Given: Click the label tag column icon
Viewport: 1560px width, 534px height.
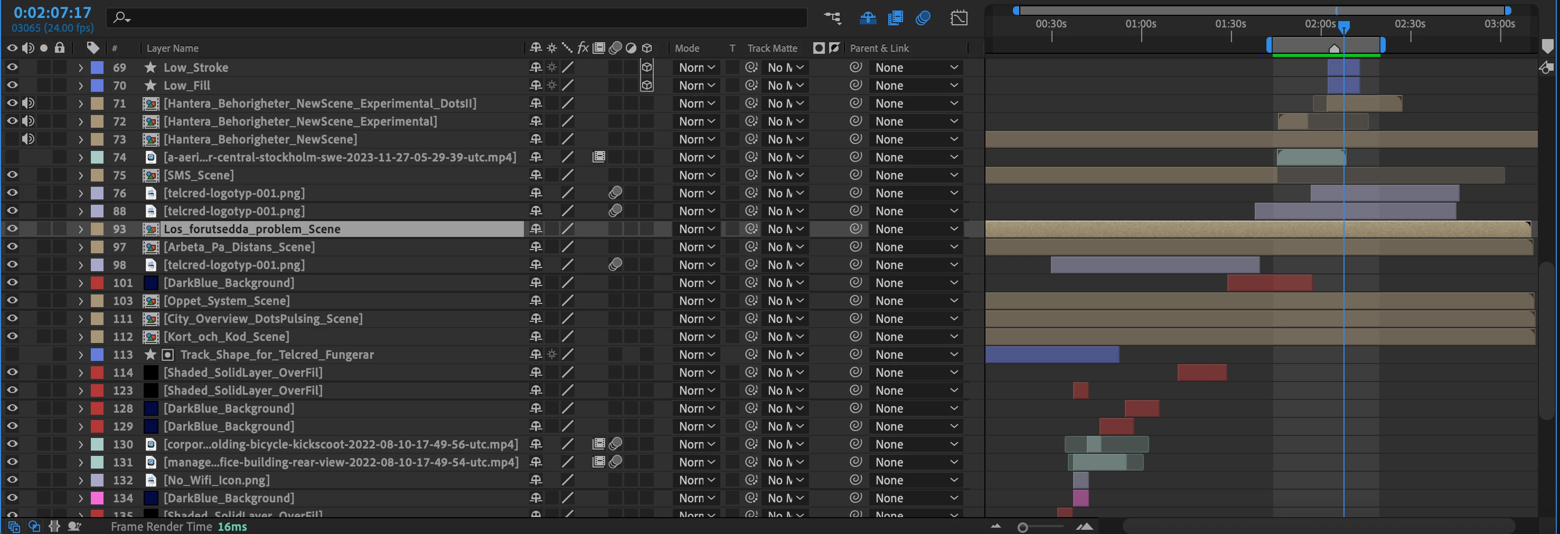Looking at the screenshot, I should click(x=92, y=48).
